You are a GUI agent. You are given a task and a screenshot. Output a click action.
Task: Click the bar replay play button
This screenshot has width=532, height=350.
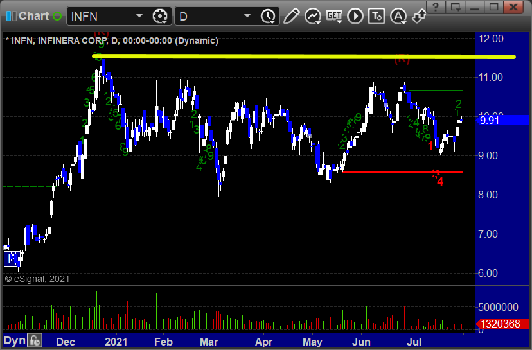tap(355, 16)
